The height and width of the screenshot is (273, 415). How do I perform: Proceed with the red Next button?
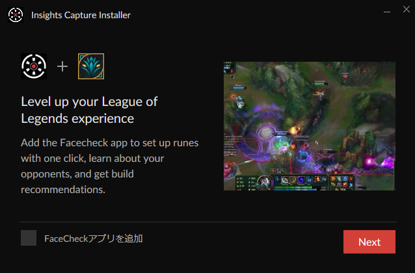click(369, 242)
